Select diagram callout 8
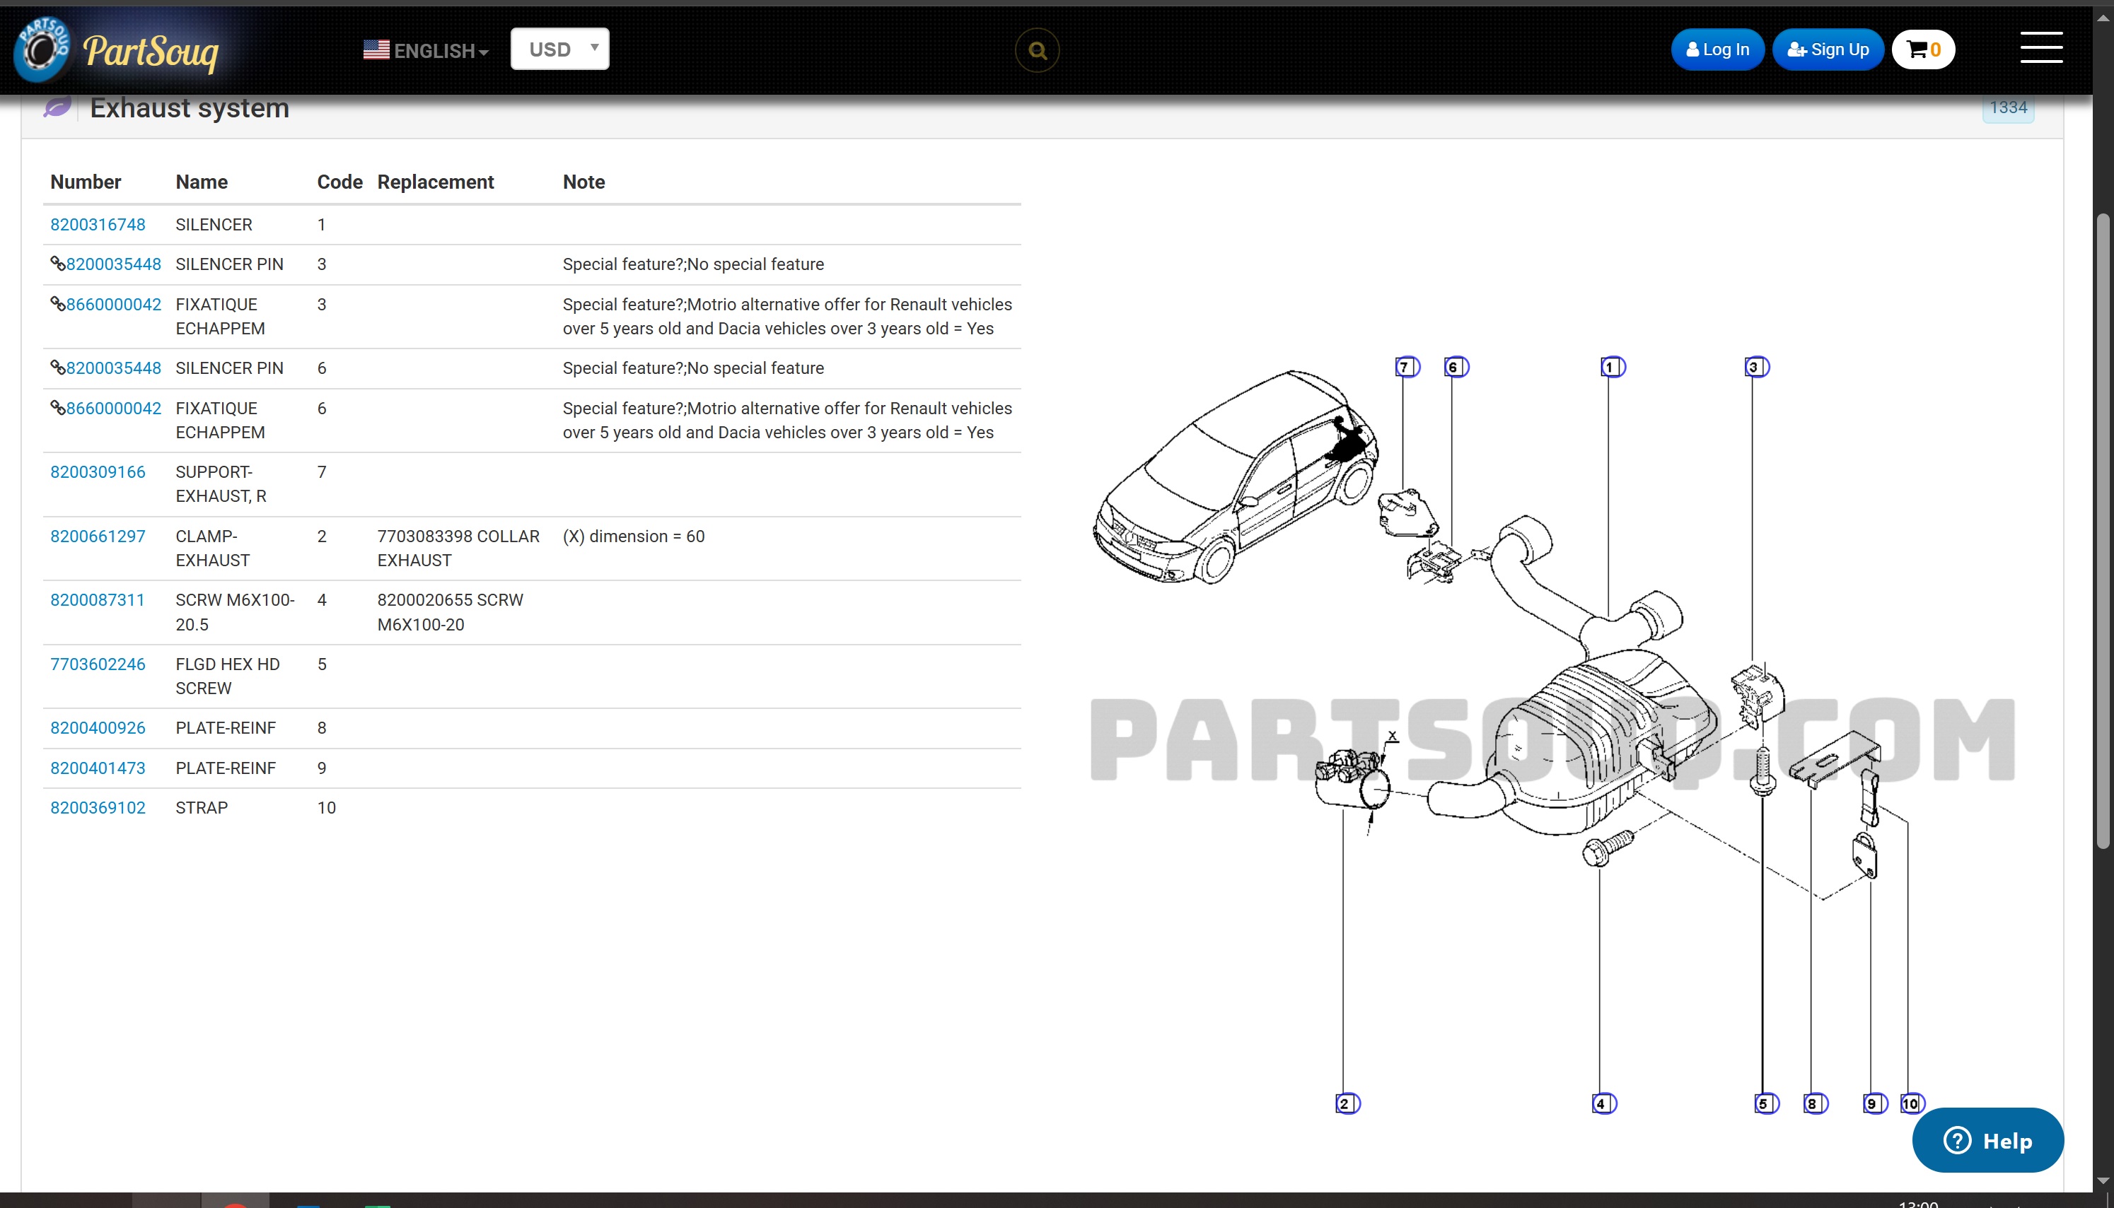The width and height of the screenshot is (2114, 1208). point(1816,1103)
